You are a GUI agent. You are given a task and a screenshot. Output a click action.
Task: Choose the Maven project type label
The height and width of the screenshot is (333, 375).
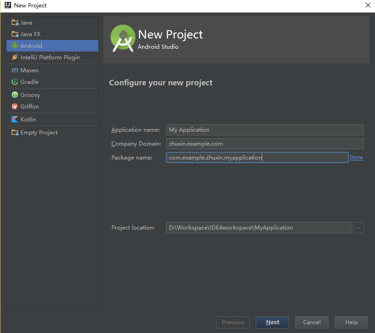click(x=29, y=70)
